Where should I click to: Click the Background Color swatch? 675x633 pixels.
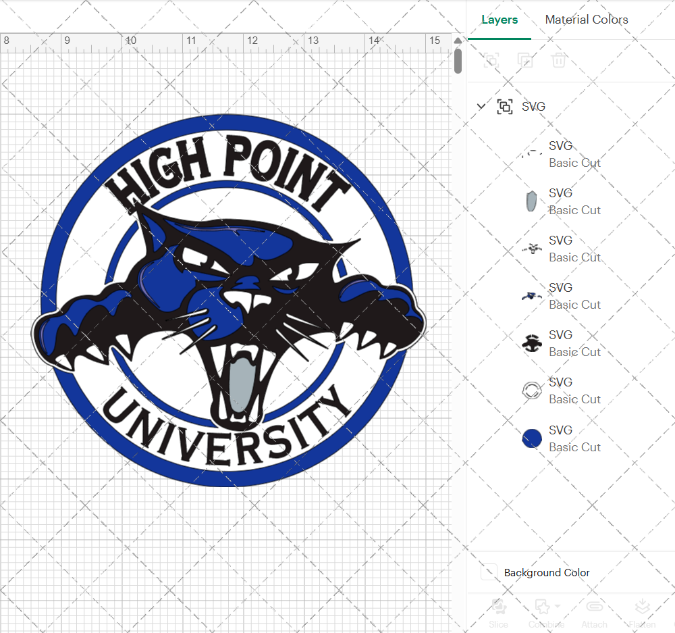(489, 572)
